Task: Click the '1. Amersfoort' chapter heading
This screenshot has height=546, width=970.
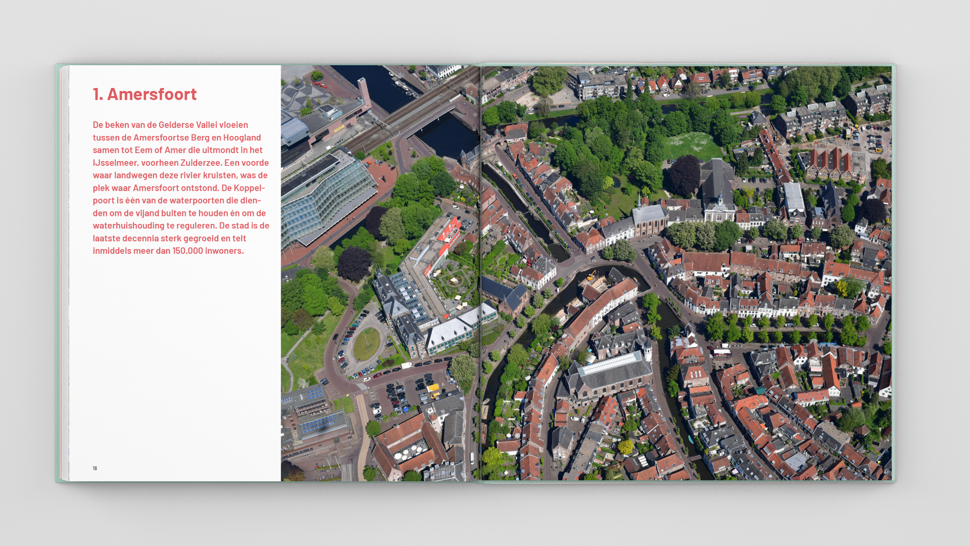Action: (144, 94)
